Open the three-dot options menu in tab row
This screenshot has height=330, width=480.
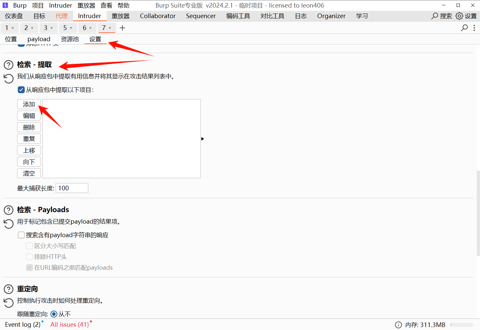tap(474, 28)
